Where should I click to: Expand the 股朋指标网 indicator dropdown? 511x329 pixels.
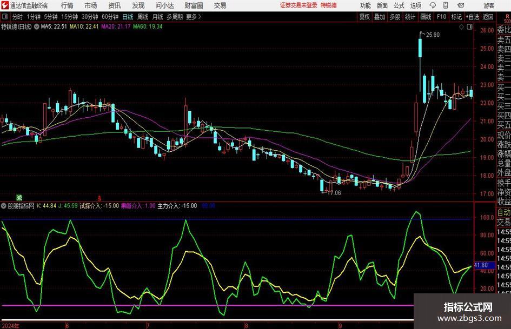[4, 206]
